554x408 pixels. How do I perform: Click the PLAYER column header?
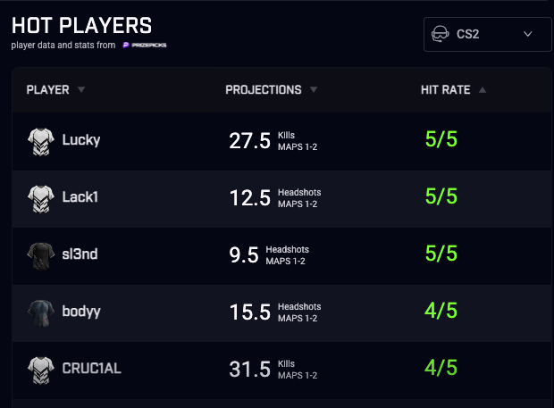coord(48,89)
